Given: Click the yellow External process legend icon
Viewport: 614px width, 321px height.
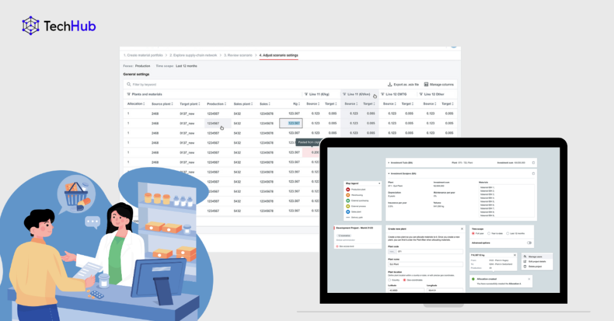Looking at the screenshot, I should tap(348, 206).
